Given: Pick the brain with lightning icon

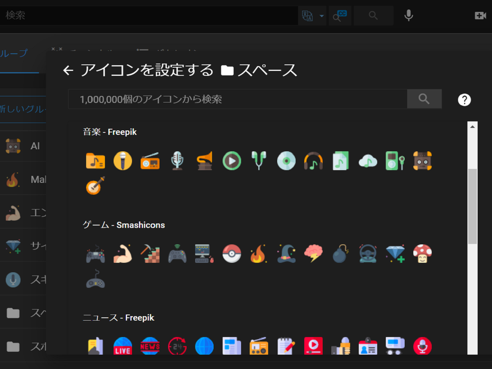Looking at the screenshot, I should 313,254.
